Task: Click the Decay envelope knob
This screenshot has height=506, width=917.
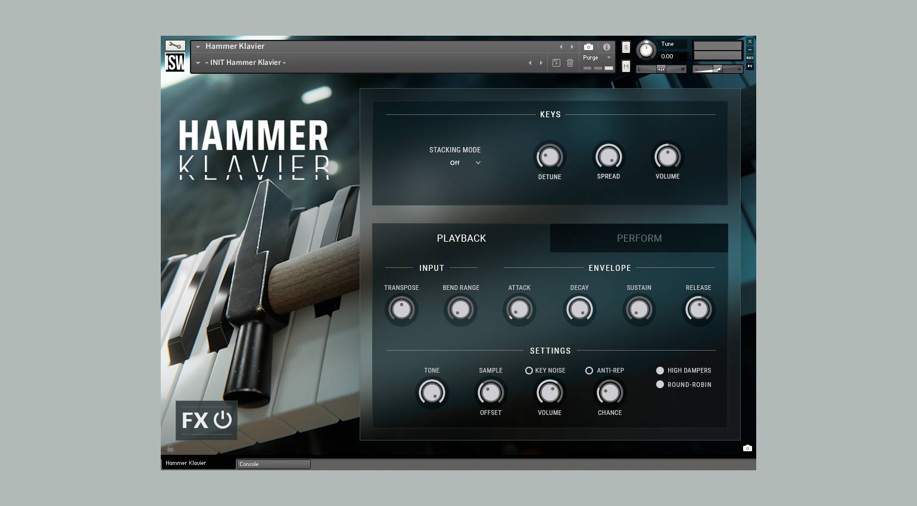Action: [x=579, y=310]
